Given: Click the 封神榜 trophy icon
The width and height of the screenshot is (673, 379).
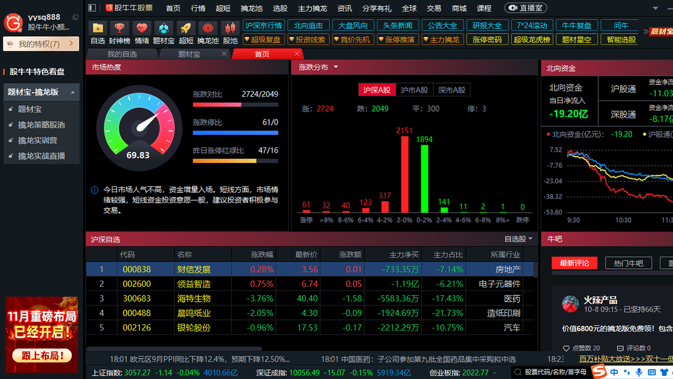Looking at the screenshot, I should click(x=119, y=28).
